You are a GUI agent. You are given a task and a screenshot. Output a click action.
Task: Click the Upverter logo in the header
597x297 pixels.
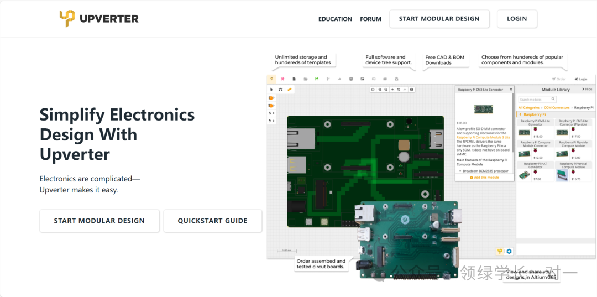click(x=99, y=18)
